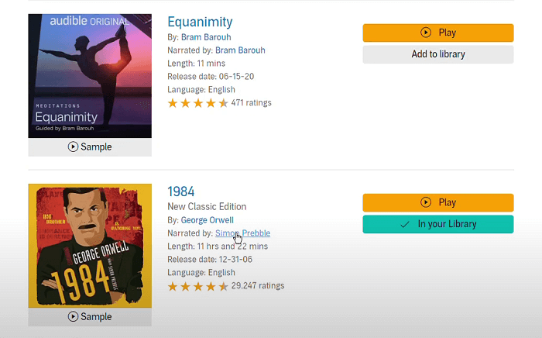View the 29,247 ratings for 1984
This screenshot has width=542, height=338.
point(257,285)
